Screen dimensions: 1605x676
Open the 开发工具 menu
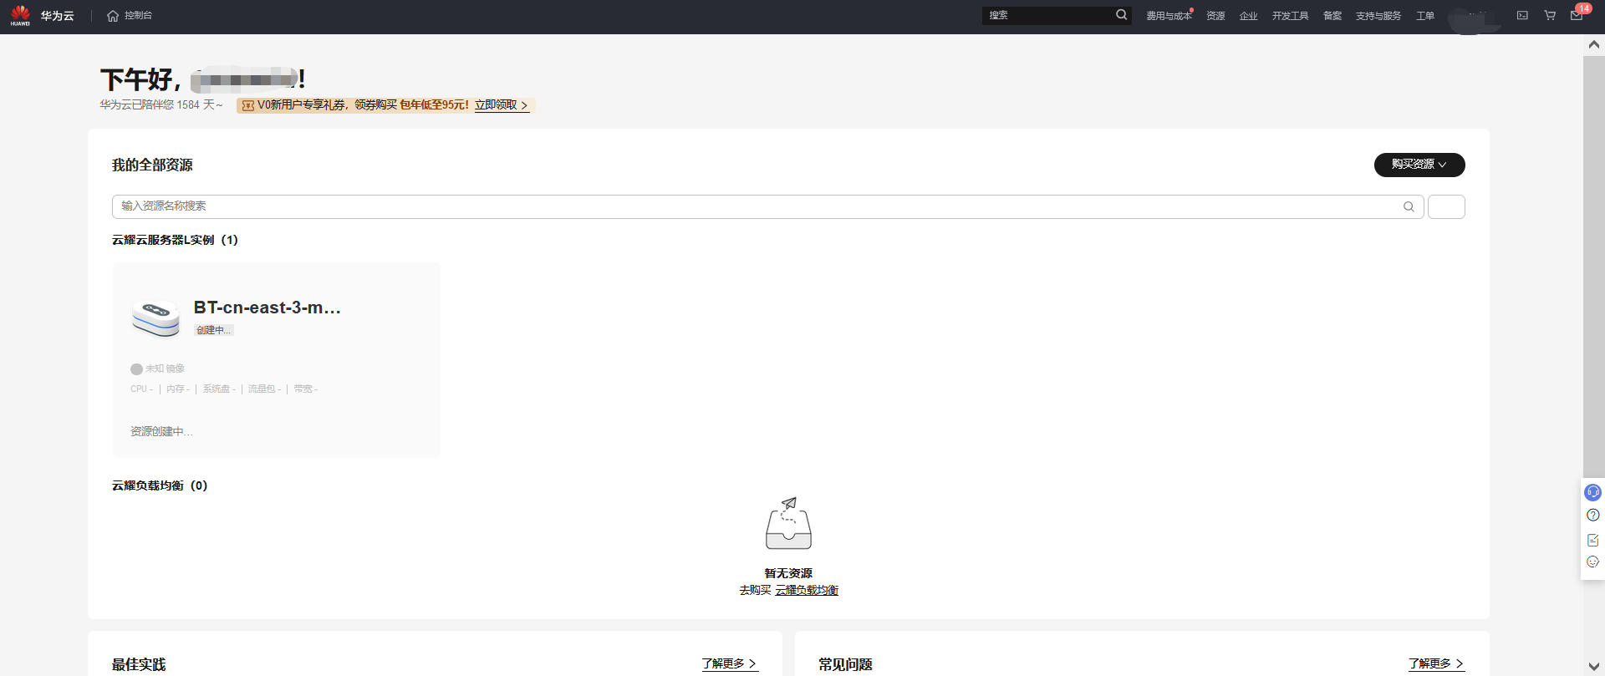(1290, 16)
